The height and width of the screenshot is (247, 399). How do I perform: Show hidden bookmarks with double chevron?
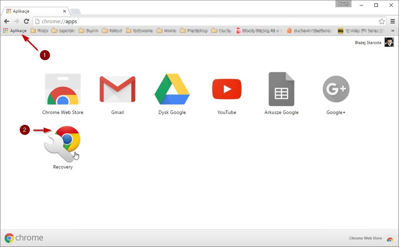pos(392,31)
